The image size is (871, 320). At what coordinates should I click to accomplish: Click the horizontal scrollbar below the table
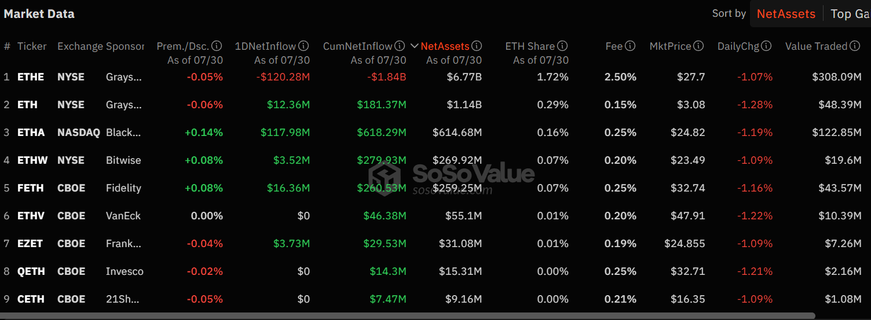(x=408, y=316)
